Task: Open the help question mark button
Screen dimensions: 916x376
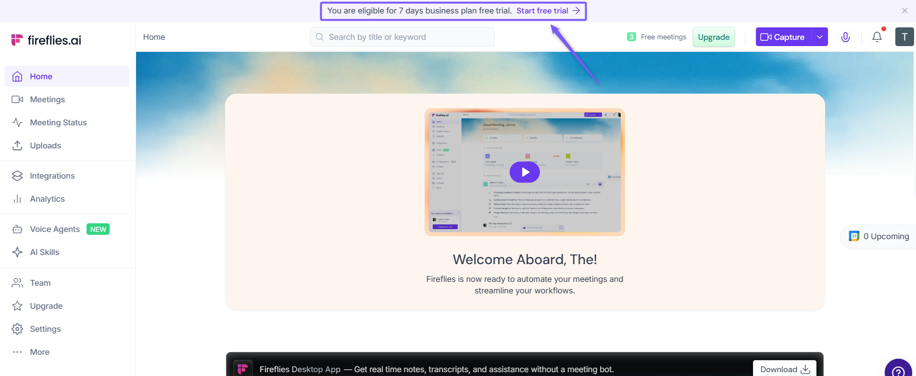Action: [898, 370]
